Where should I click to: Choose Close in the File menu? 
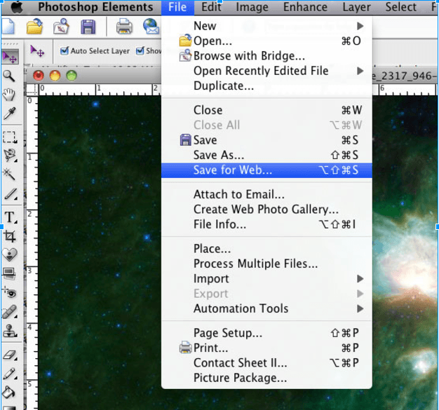(266, 110)
